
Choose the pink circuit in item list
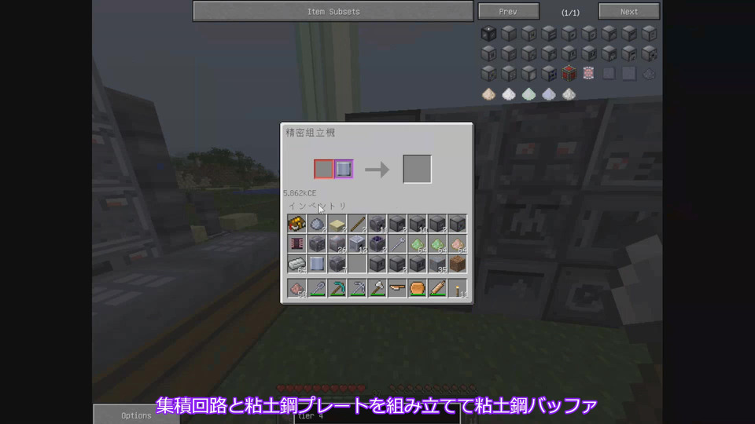(588, 74)
